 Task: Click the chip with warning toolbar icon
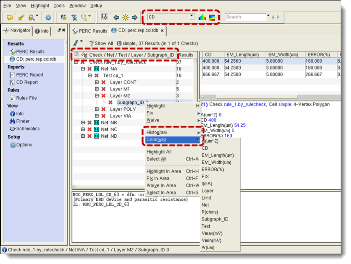coord(84,17)
